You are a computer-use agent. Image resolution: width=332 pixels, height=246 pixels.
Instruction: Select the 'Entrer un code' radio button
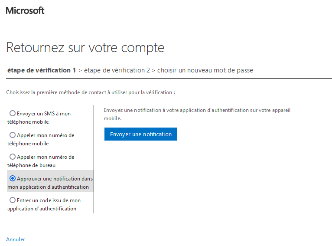point(13,200)
